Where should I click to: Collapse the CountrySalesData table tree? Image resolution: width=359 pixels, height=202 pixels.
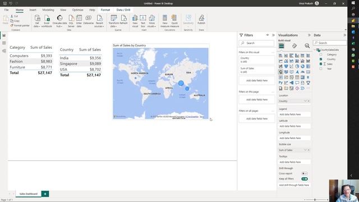pyautogui.click(x=315, y=50)
